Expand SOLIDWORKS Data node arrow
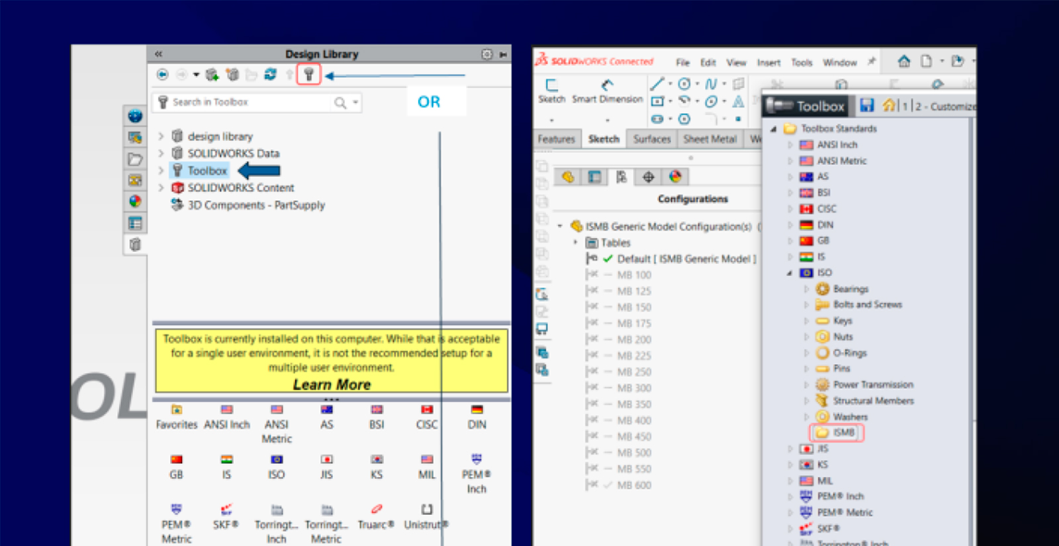Screen dimensions: 1059x546 (161, 154)
